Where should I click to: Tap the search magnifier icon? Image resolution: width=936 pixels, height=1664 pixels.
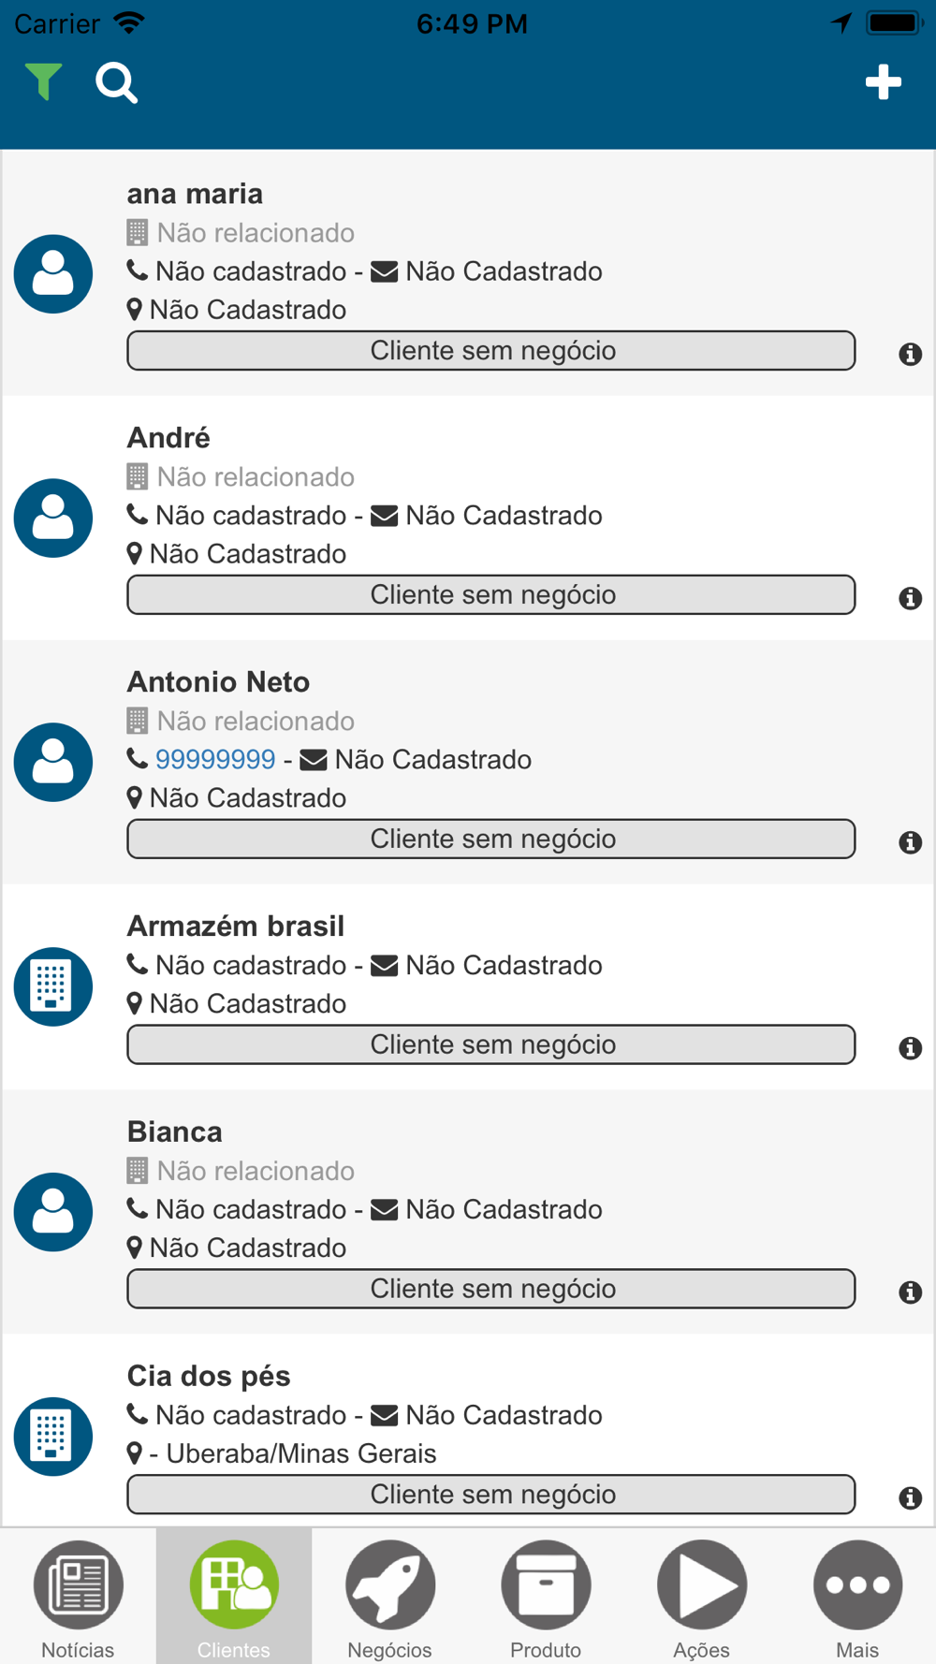117,83
